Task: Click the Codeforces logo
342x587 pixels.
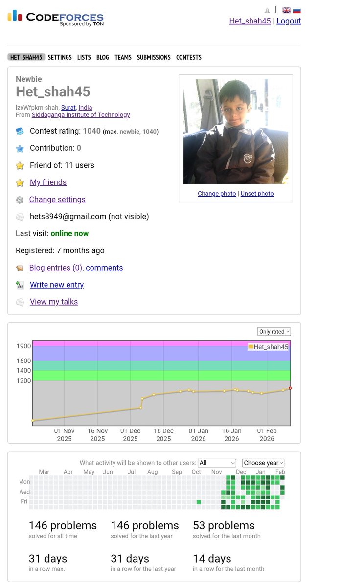Action: coord(55,17)
